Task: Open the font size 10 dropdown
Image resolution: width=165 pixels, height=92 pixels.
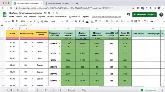Action: click(x=69, y=21)
